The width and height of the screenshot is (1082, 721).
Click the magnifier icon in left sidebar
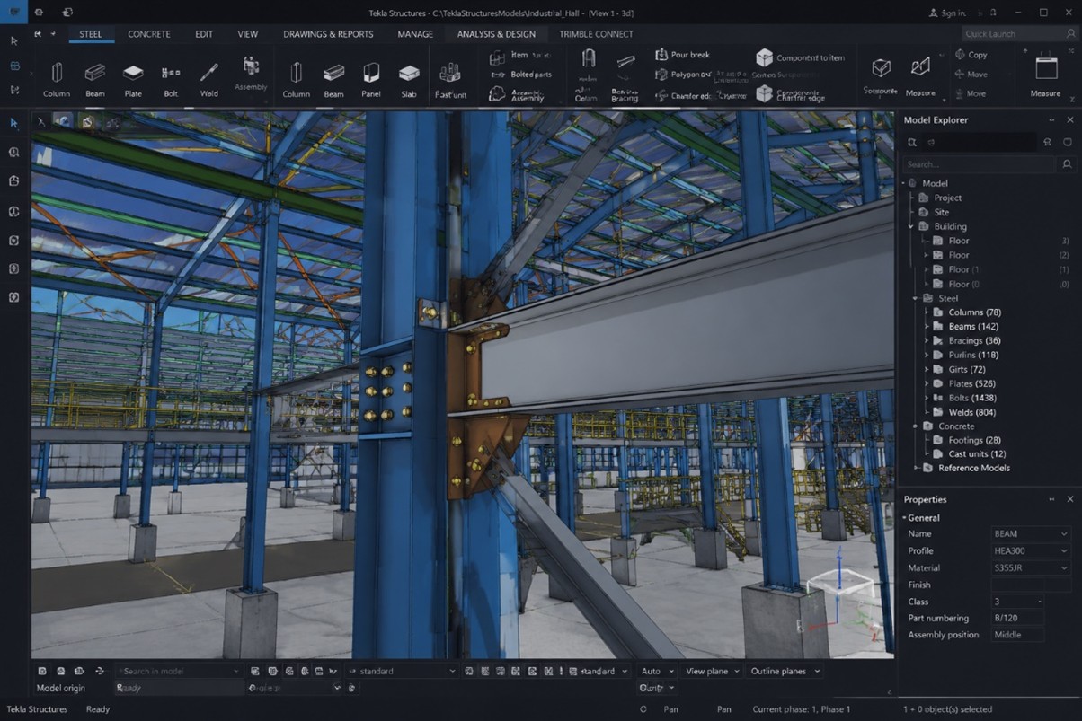[14, 153]
